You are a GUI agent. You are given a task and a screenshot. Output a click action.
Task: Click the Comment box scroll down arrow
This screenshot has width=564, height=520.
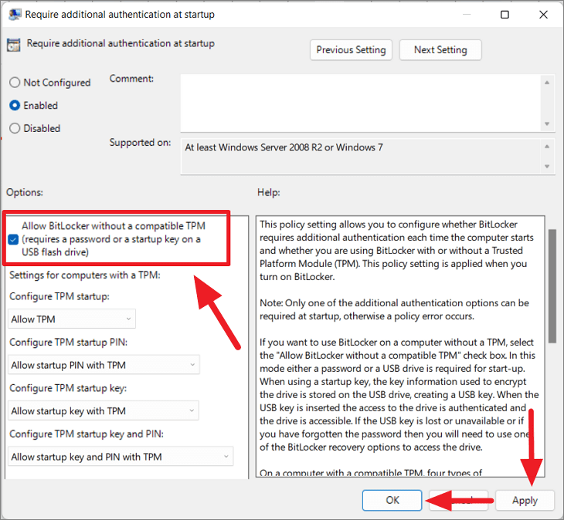[x=547, y=124]
